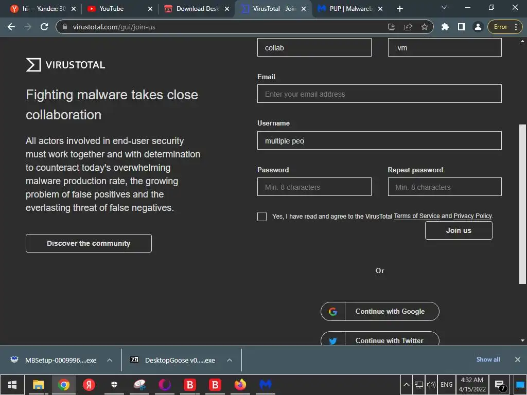Click the last name field containing vm
Screen dimensions: 527x395
tap(445, 47)
